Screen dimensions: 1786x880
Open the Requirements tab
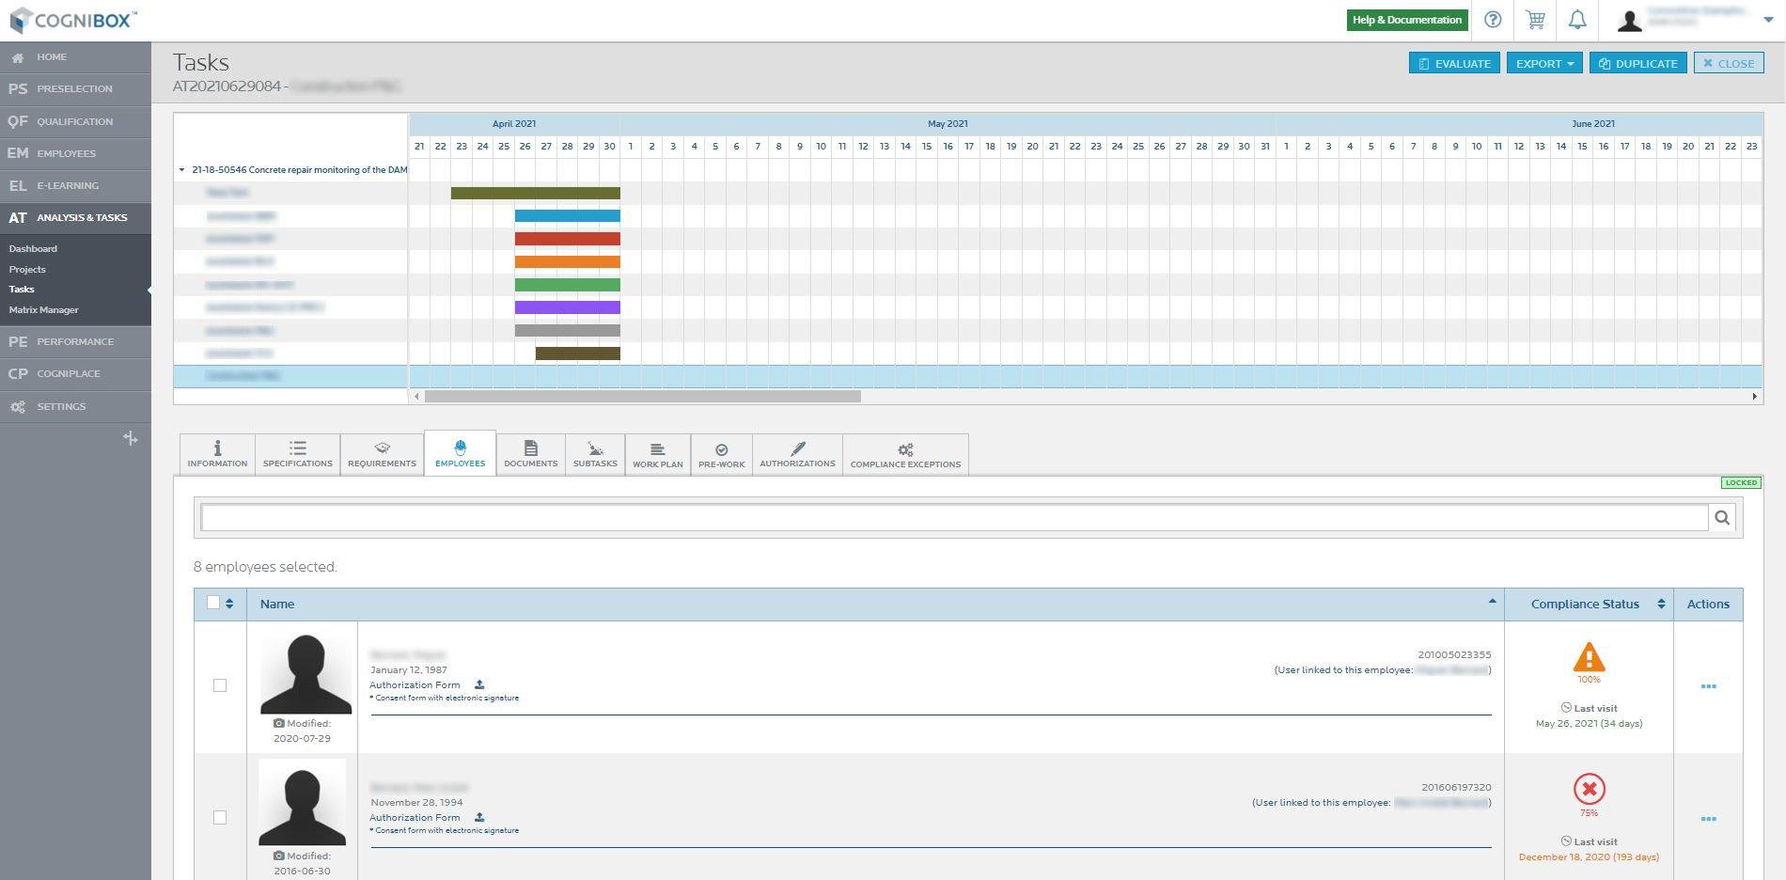(382, 454)
